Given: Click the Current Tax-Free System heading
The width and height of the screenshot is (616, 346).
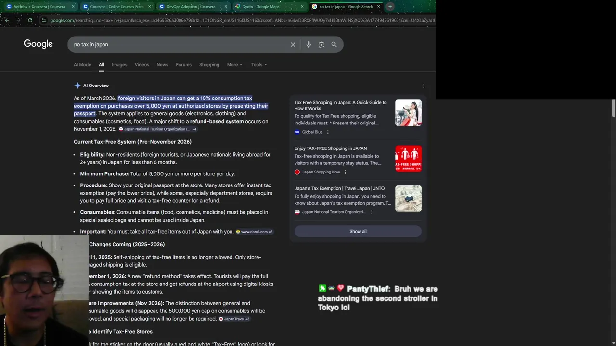Looking at the screenshot, I should click(x=132, y=142).
